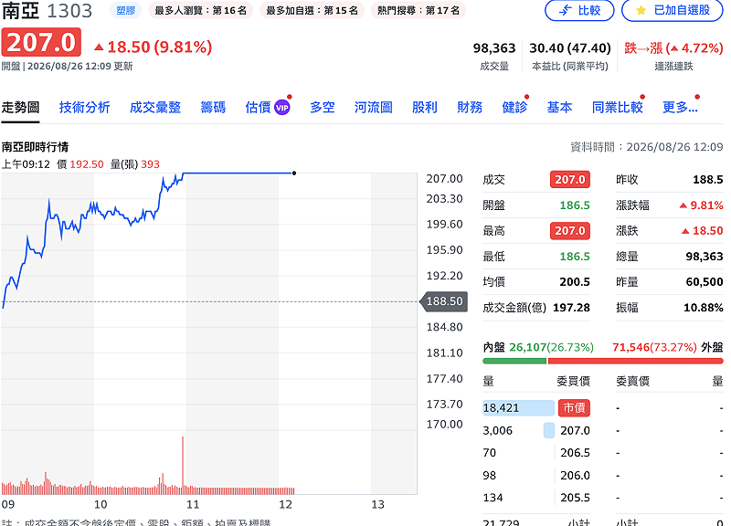
Task: Click the red 外盤 portion of ratio bar
Action: pos(635,361)
